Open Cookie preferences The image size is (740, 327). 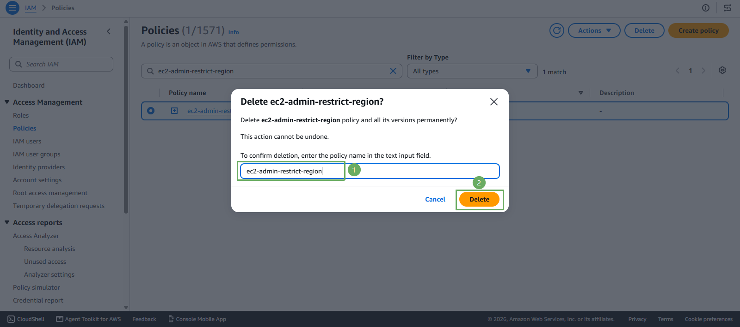(709, 319)
